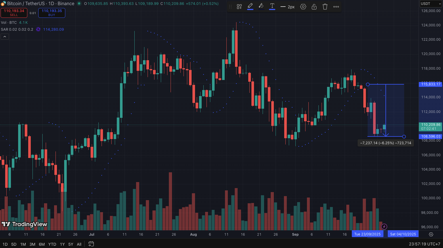Click the green market status dot
This screenshot has width=443, height=248.
79,4
